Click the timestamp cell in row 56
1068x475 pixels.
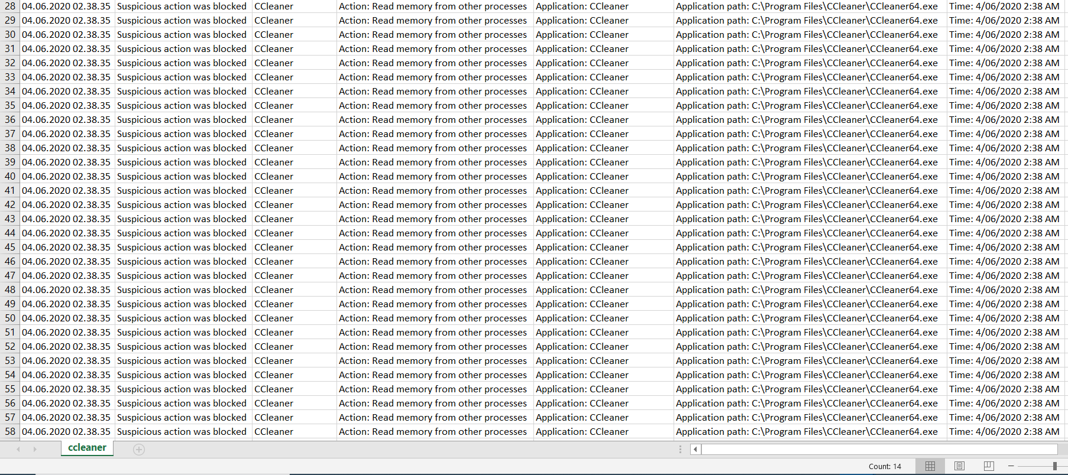click(67, 403)
